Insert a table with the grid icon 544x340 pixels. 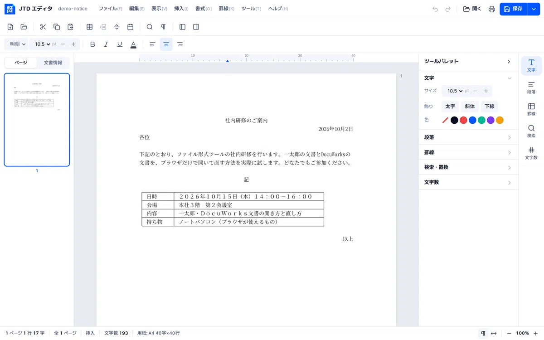[x=89, y=27]
